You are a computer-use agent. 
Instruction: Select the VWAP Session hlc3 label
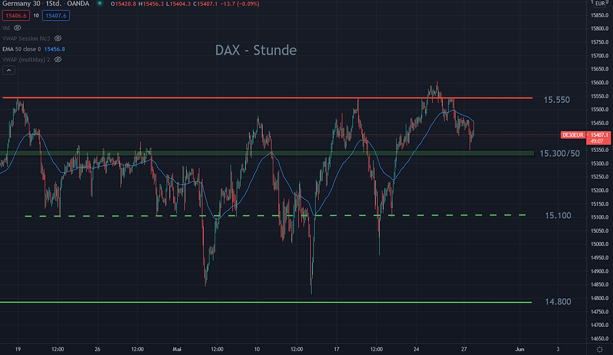pyautogui.click(x=26, y=38)
